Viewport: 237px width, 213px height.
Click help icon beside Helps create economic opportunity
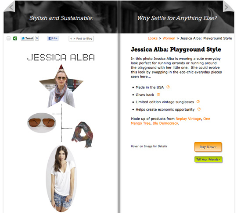point(199,109)
